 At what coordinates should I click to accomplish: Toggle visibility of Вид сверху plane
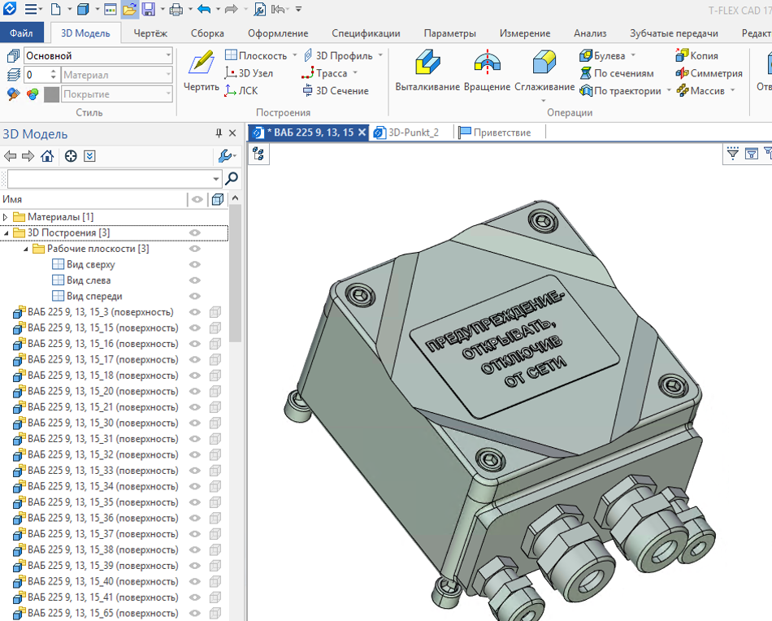tap(195, 265)
